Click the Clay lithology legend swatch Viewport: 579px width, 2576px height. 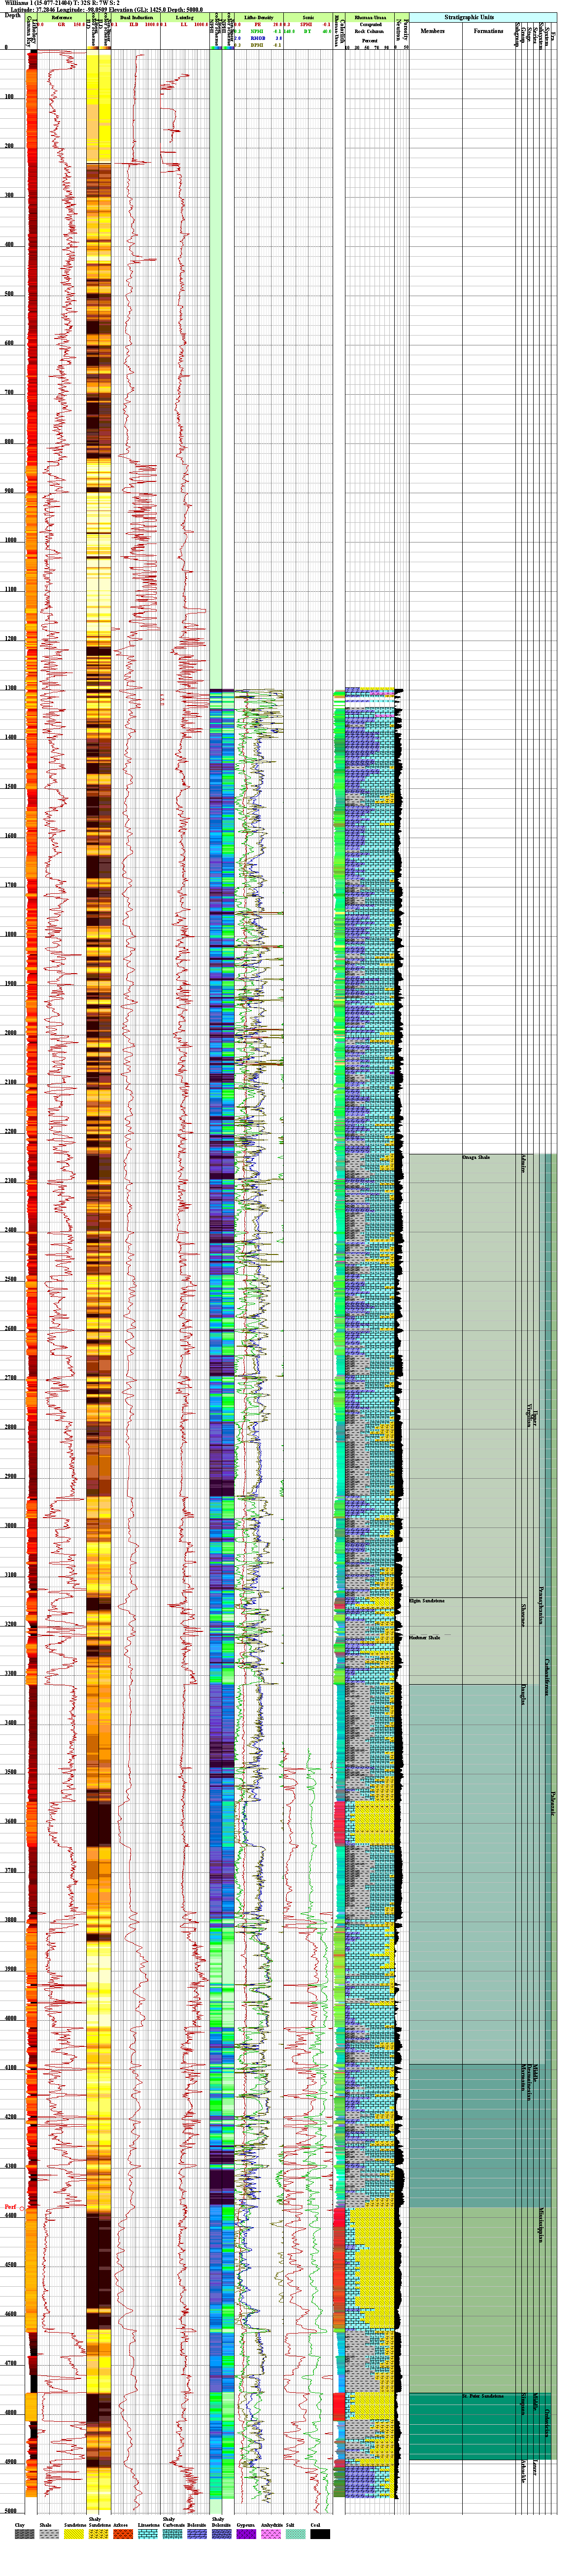[25, 2534]
